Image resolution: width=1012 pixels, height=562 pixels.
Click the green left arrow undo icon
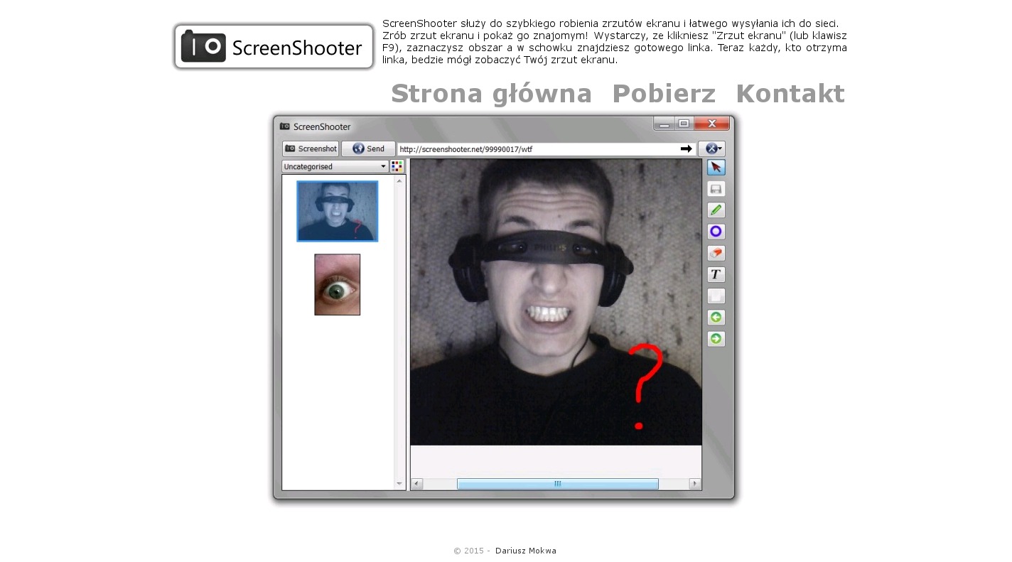716,318
